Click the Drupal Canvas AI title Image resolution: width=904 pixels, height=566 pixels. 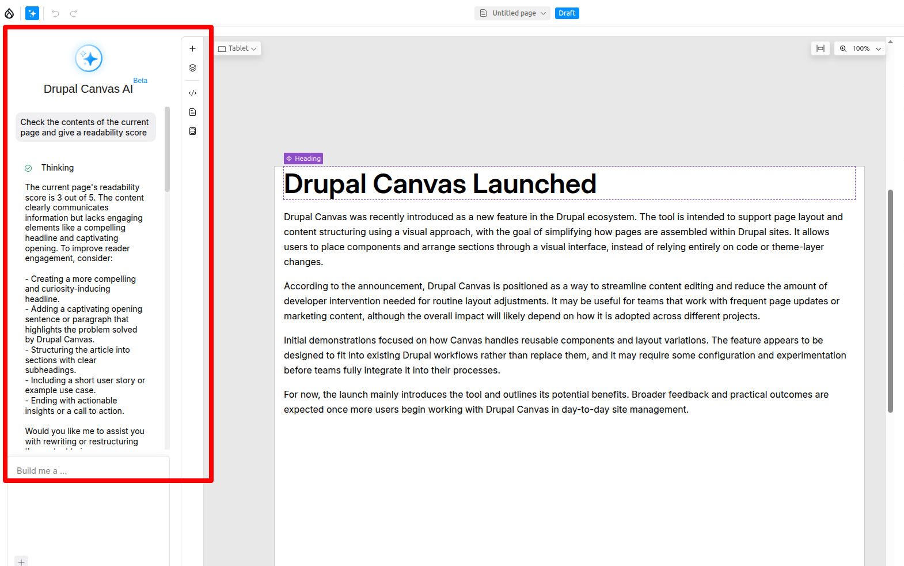pyautogui.click(x=88, y=89)
